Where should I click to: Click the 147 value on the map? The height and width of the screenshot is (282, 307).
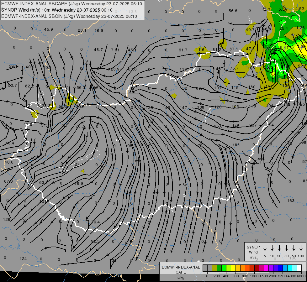(x=183, y=108)
